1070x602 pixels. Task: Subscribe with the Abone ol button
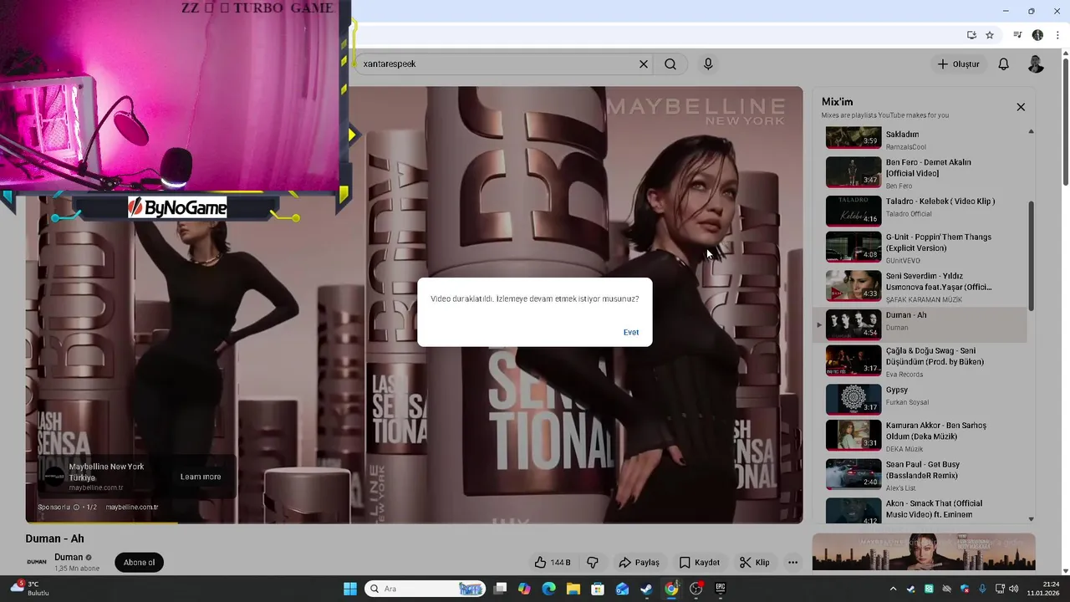click(139, 563)
